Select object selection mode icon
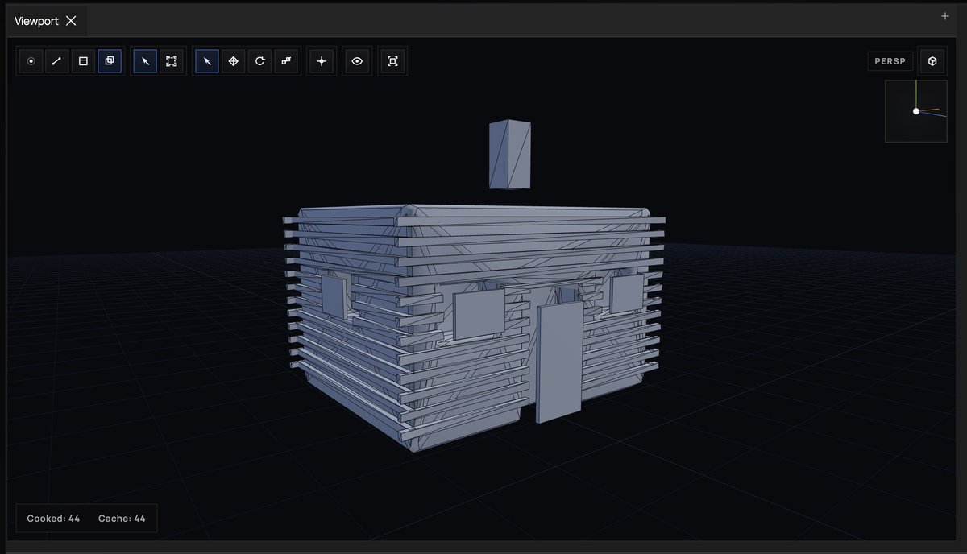Viewport: 967px width, 554px height. (110, 61)
